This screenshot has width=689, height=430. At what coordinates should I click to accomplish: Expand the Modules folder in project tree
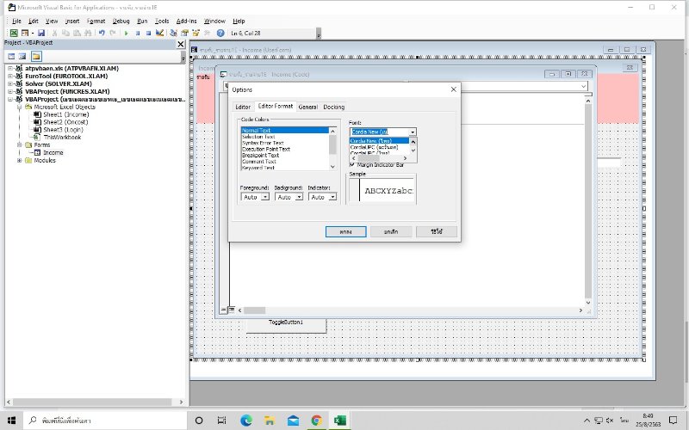pyautogui.click(x=19, y=160)
